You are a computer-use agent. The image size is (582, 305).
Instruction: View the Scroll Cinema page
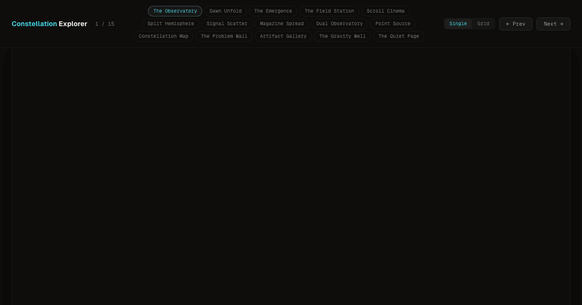pos(386,11)
